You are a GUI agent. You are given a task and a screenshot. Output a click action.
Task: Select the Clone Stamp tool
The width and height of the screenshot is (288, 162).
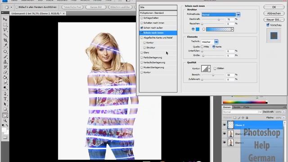[5, 62]
